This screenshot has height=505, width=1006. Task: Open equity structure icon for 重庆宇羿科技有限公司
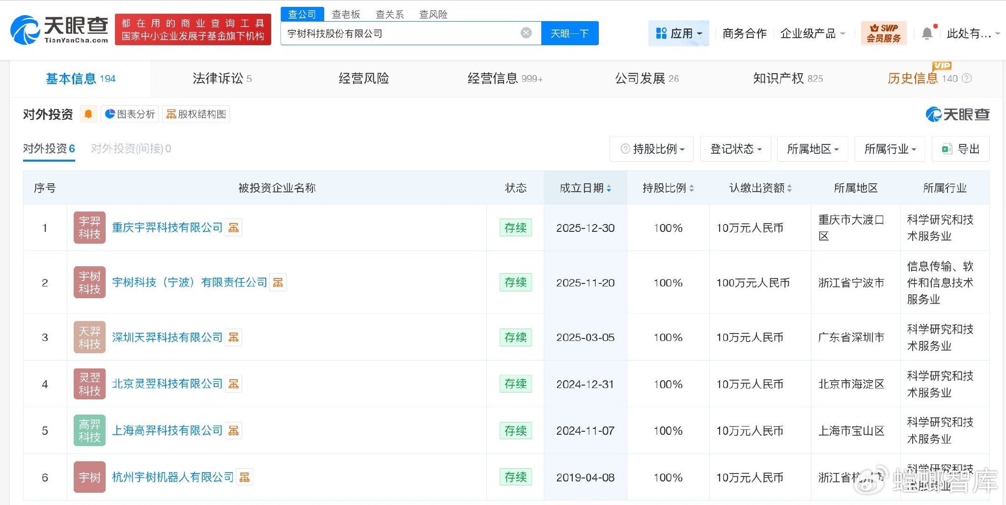(234, 228)
